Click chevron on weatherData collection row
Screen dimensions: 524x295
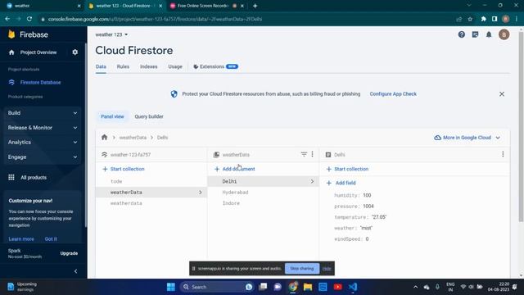[x=200, y=193]
